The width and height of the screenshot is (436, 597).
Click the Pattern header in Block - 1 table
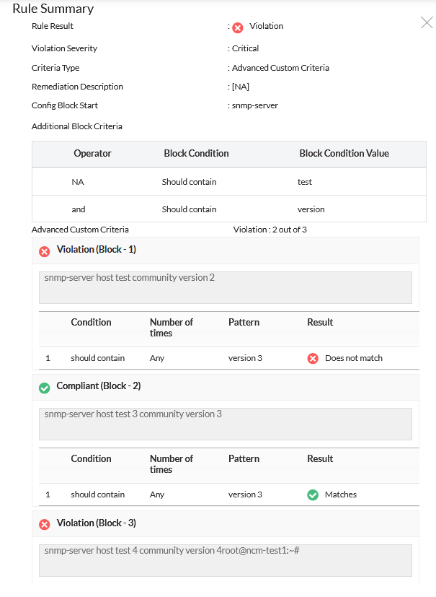[x=244, y=322]
